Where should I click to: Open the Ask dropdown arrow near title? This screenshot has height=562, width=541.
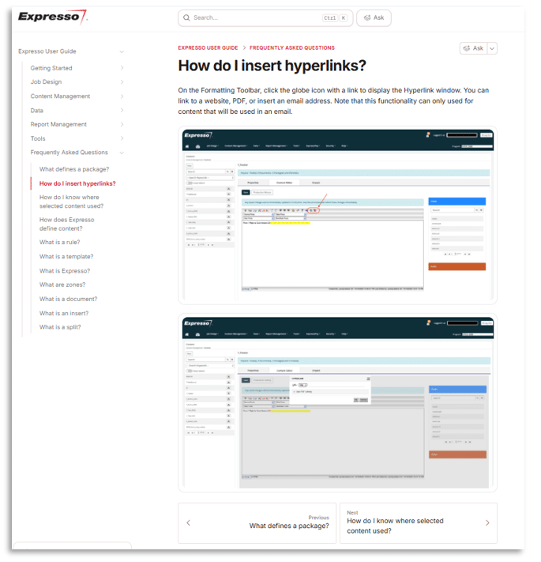pos(492,48)
